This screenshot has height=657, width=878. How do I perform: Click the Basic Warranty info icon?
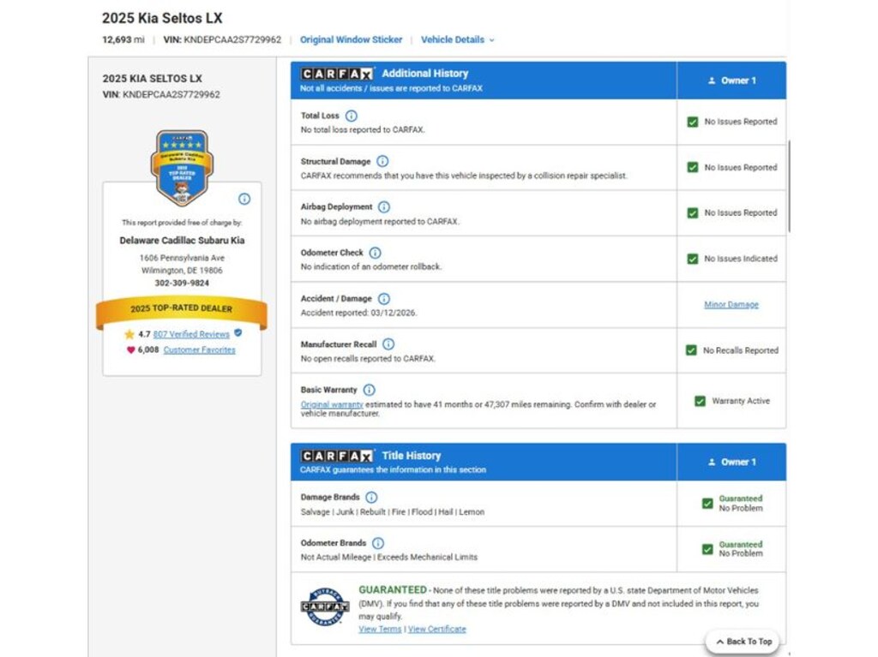(369, 390)
